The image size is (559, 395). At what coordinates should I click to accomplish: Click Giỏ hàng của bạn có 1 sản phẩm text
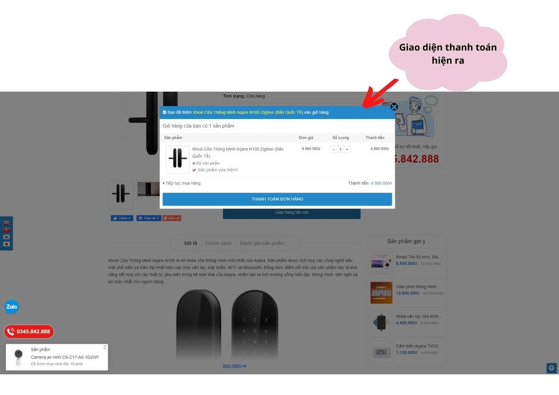[x=198, y=125]
